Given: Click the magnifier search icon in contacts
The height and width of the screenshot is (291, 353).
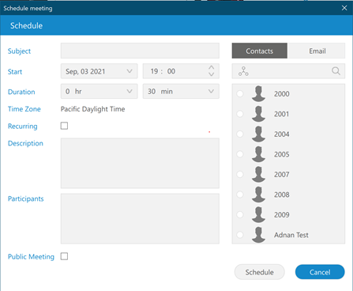Looking at the screenshot, I should pyautogui.click(x=336, y=71).
